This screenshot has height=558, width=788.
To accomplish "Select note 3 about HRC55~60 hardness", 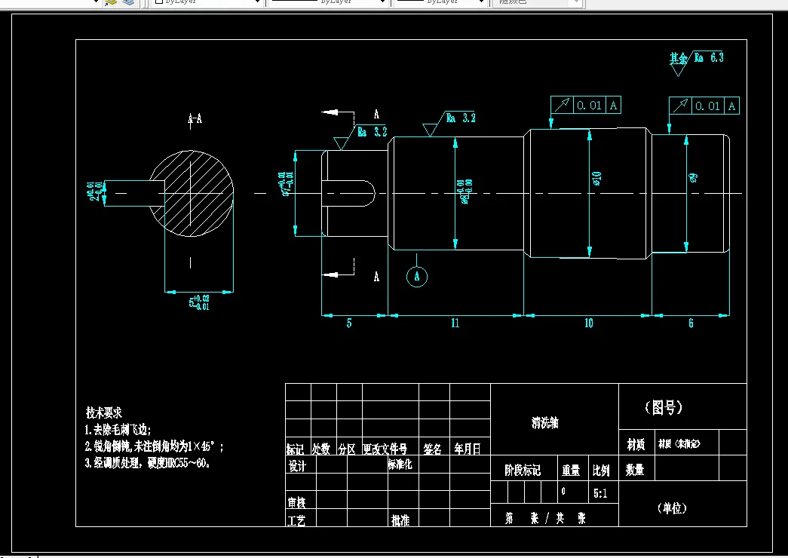I will coord(147,463).
